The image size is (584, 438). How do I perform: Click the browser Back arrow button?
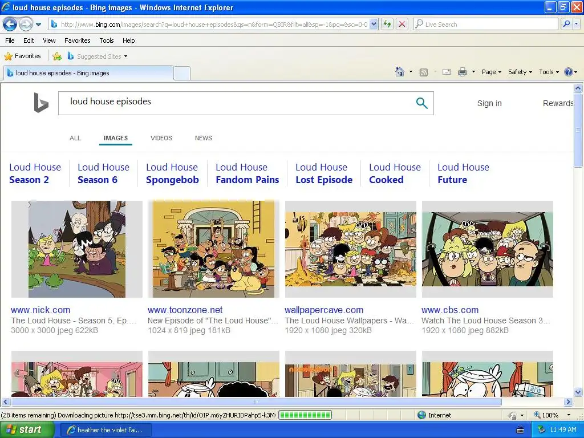click(10, 25)
